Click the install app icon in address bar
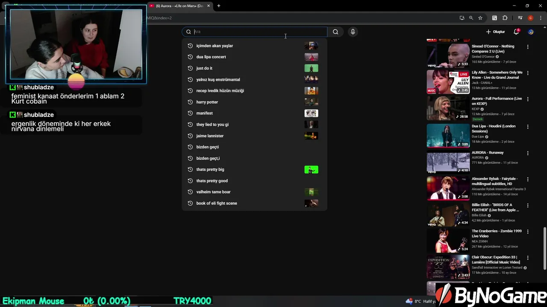The width and height of the screenshot is (547, 307). click(x=462, y=18)
